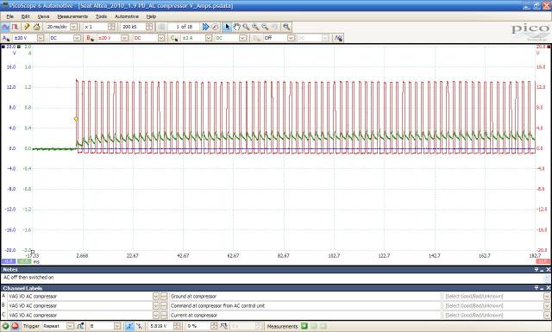552x332 pixels.
Task: Open the timebase 20 ms/div dropdown
Action: (x=73, y=27)
